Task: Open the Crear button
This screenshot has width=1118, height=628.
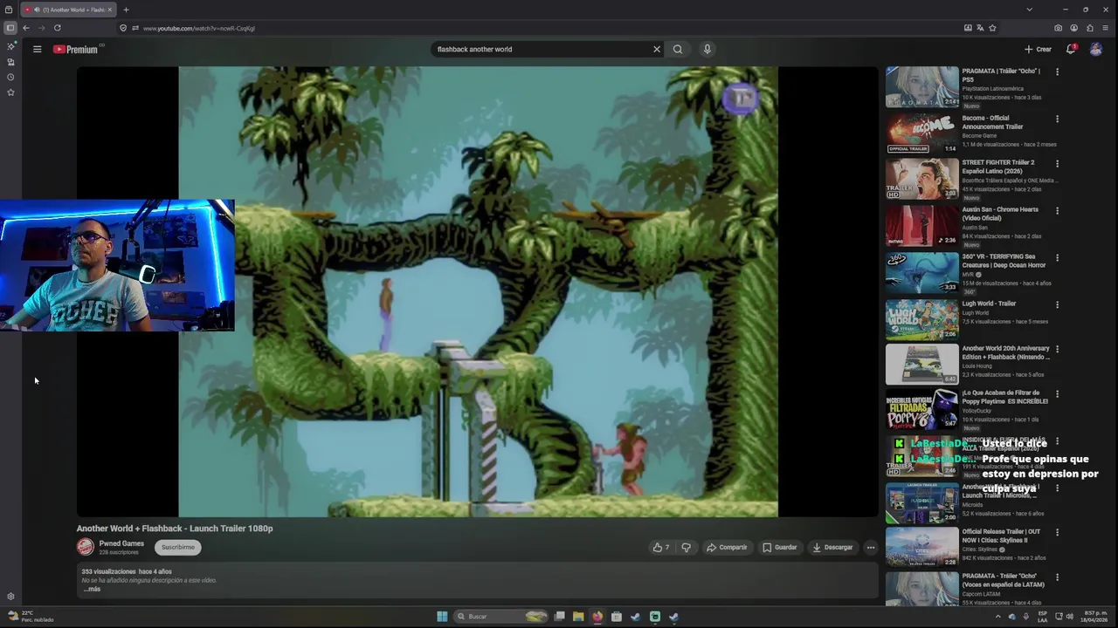Action: (1038, 49)
